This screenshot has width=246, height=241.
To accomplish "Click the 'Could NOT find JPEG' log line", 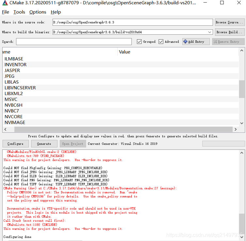I will (56, 172).
